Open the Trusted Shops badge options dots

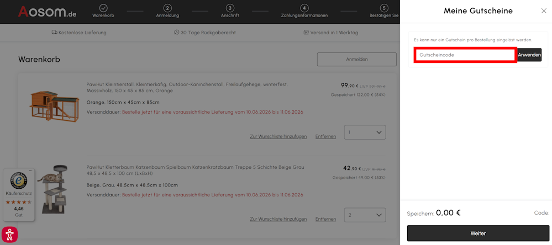(x=30, y=171)
